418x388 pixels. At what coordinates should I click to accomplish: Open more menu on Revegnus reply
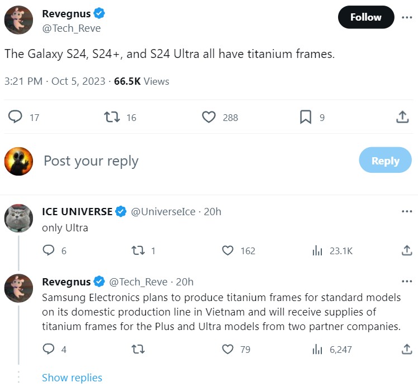point(407,282)
